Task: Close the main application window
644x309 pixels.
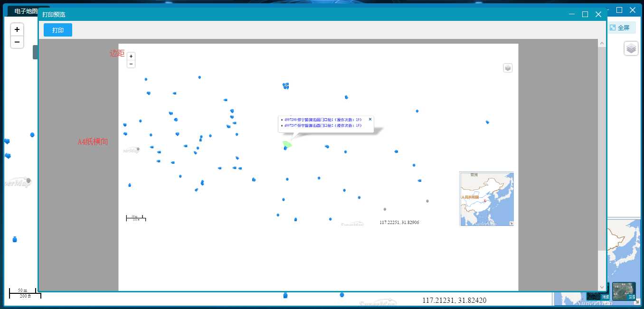Action: coord(633,10)
